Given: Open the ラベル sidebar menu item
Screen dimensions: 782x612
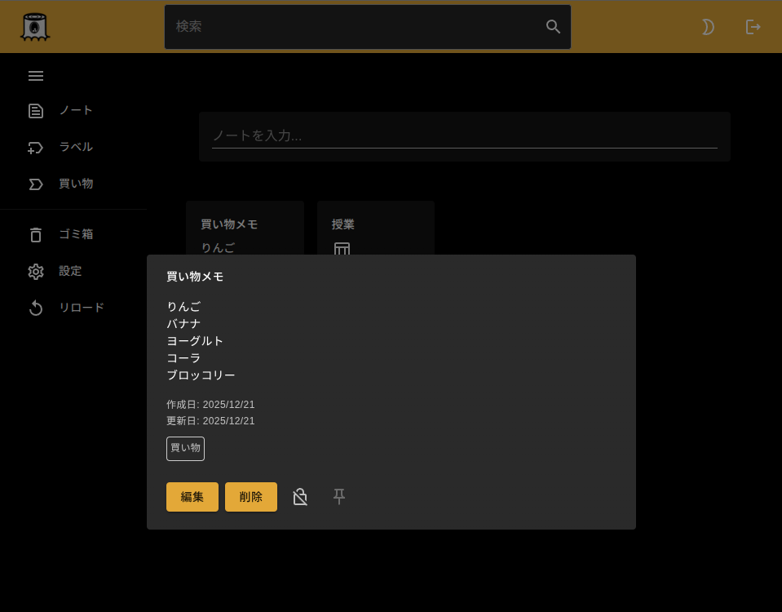Looking at the screenshot, I should coord(73,147).
